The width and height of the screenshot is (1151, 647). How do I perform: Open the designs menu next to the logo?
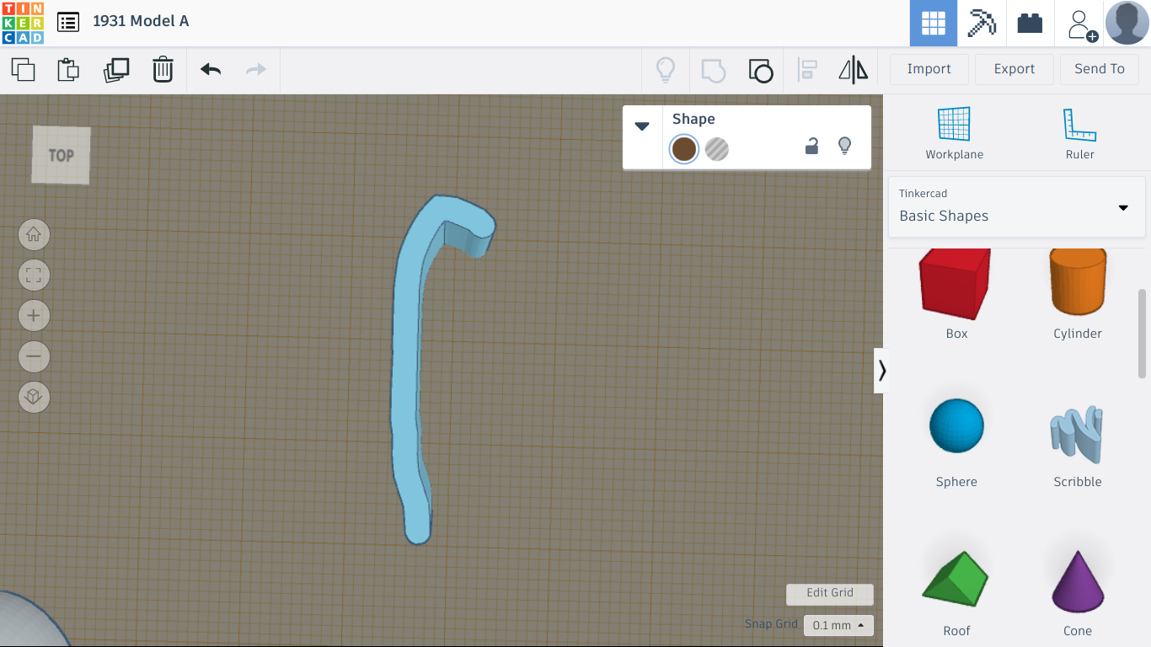coord(68,23)
